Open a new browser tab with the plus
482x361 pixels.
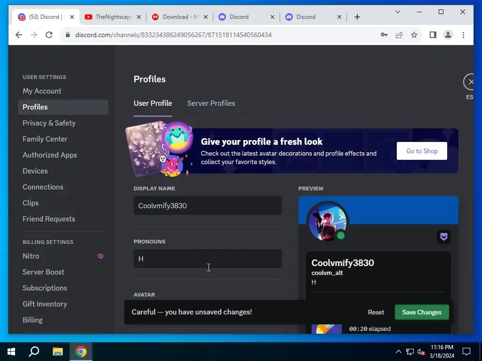click(357, 17)
